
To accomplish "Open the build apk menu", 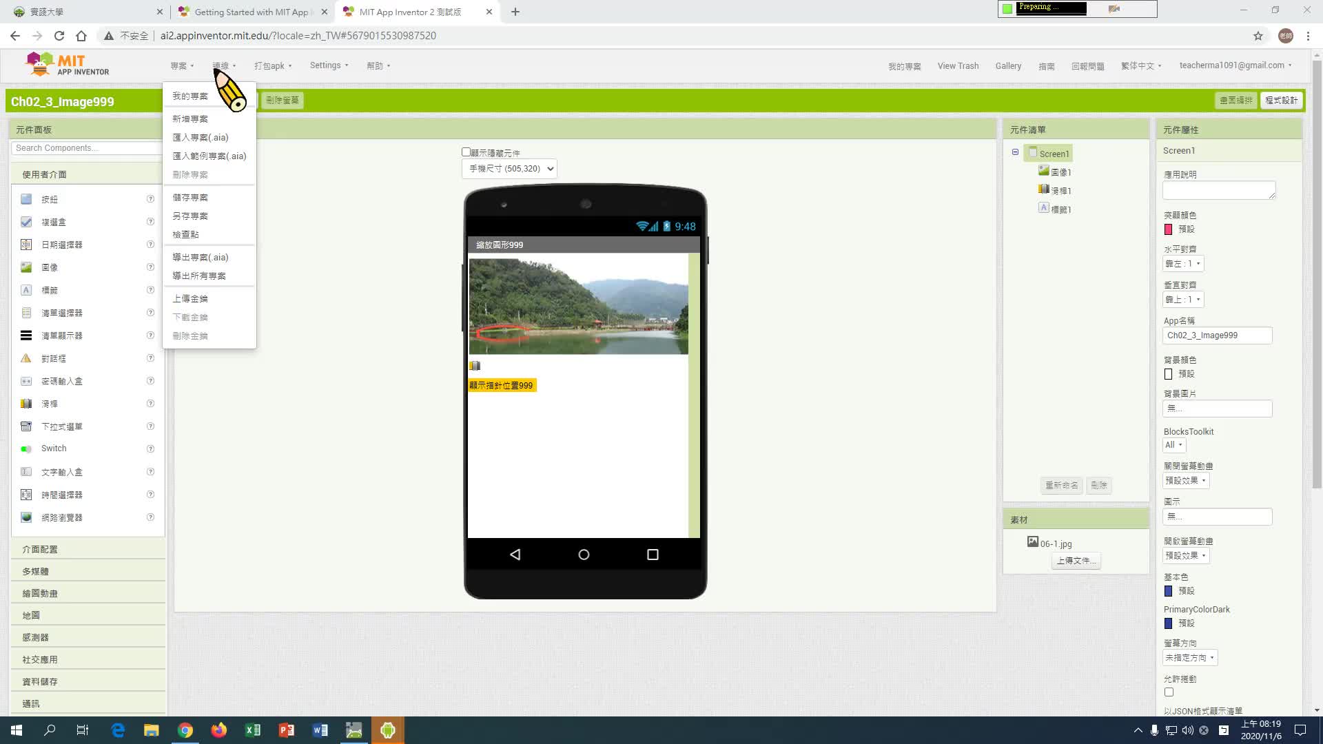I will coord(273,66).
